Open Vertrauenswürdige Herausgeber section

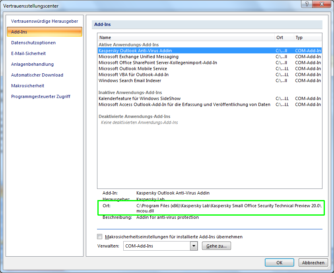[45, 21]
